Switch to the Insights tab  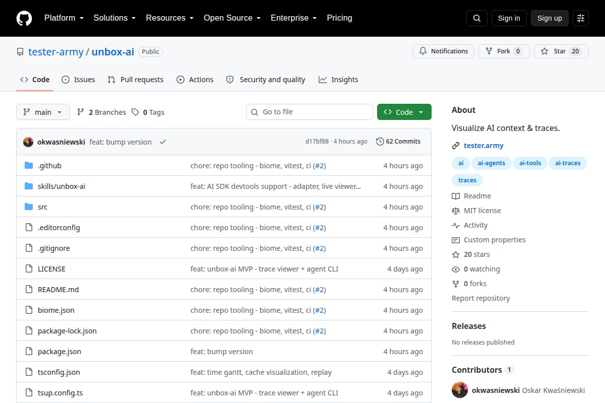tap(338, 80)
